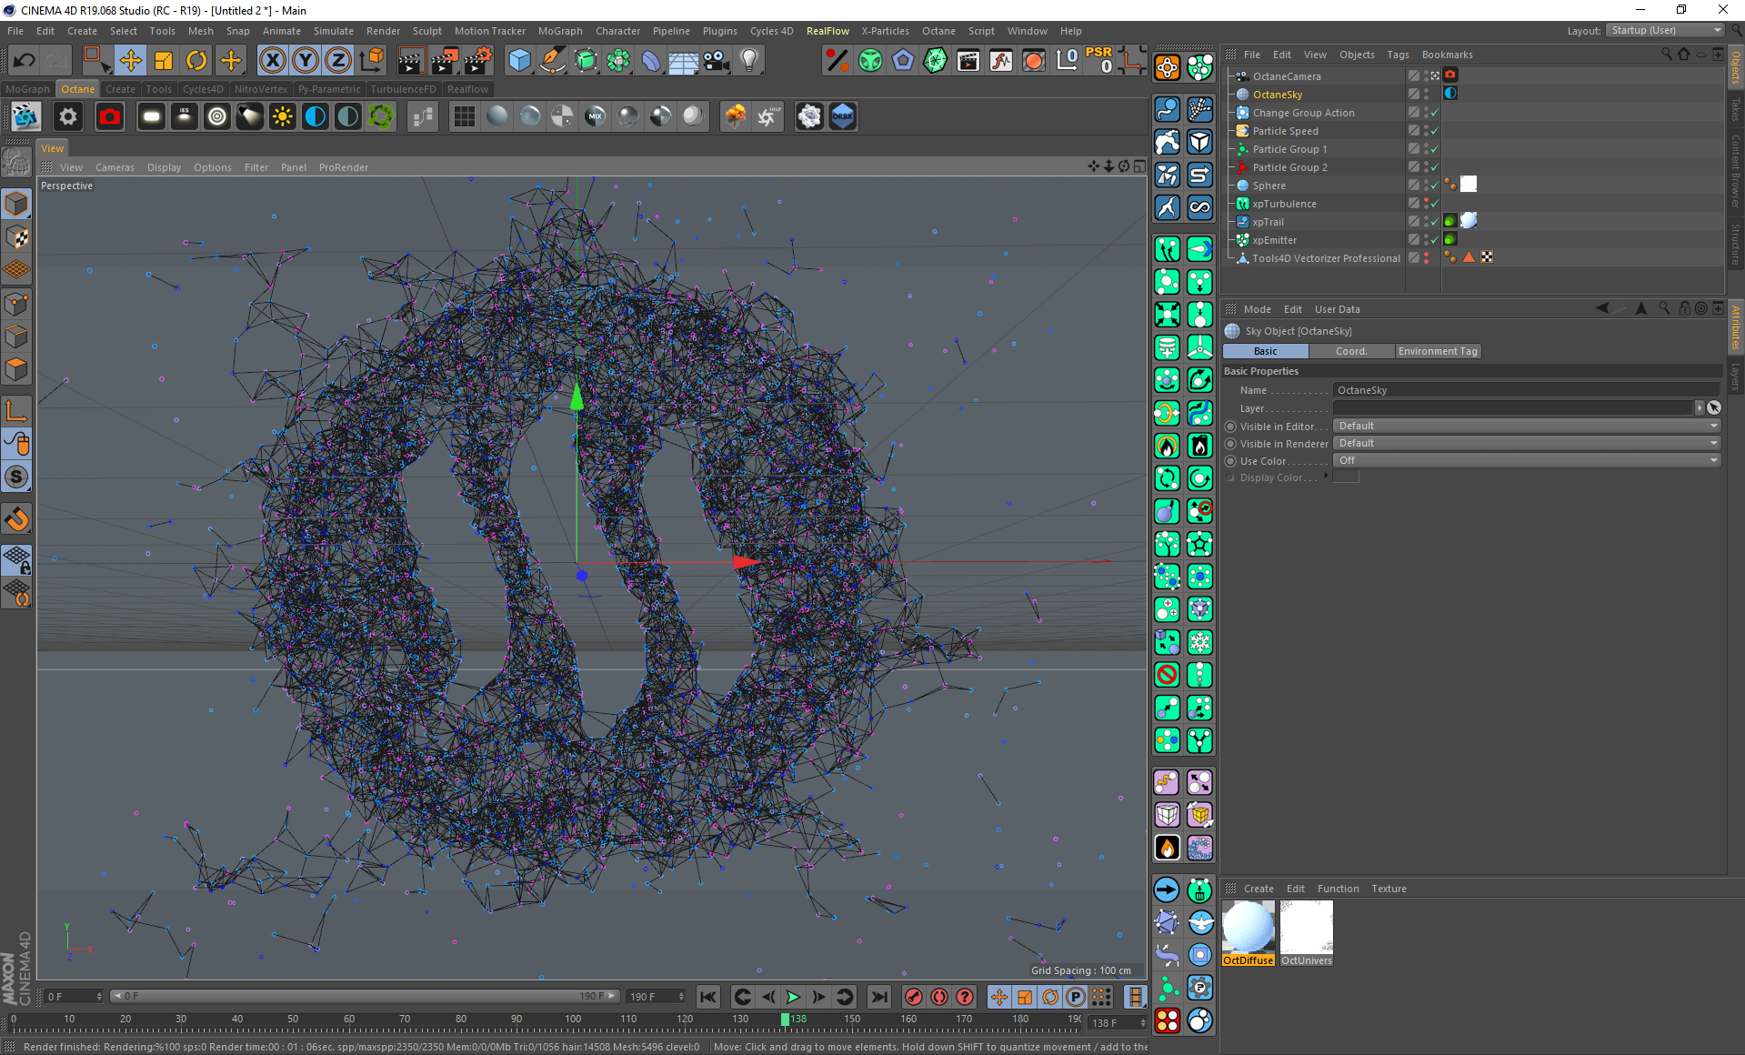Toggle OctaneSky layer gray square
Screen dimensions: 1745x1055
click(x=1413, y=94)
